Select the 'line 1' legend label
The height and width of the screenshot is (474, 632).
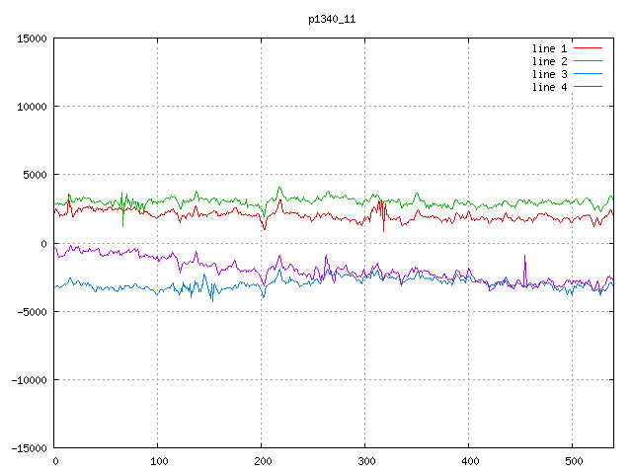click(549, 48)
